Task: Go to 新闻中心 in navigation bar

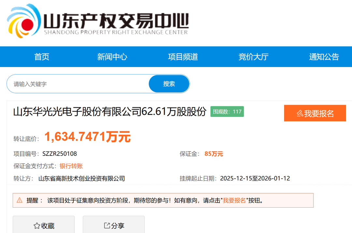Action: [112, 57]
